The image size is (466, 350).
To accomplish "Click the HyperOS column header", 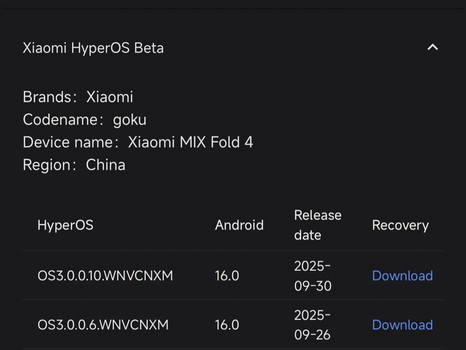I will tap(65, 225).
